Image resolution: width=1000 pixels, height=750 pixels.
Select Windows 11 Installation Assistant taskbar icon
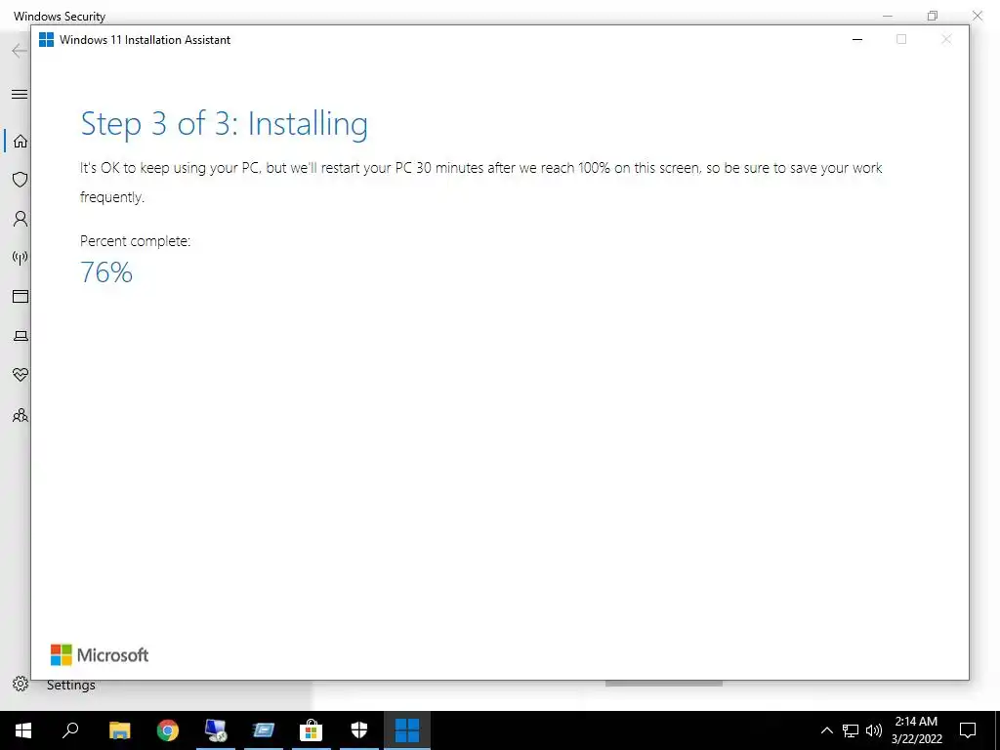point(407,730)
